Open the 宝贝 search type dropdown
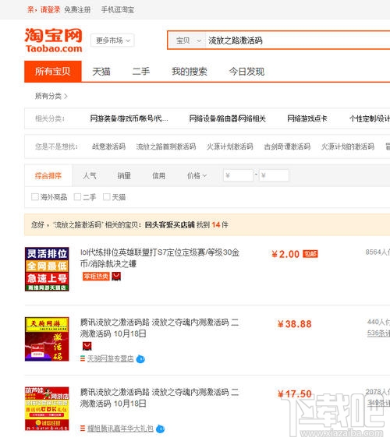 pos(187,41)
